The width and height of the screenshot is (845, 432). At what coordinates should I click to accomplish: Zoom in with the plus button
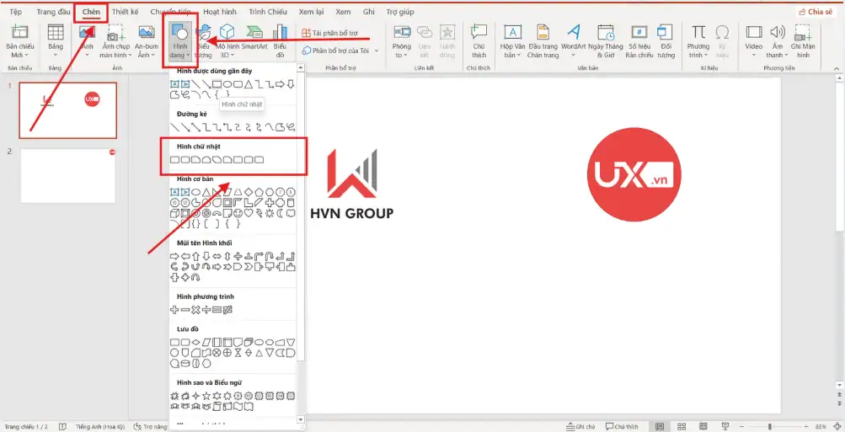pyautogui.click(x=808, y=427)
